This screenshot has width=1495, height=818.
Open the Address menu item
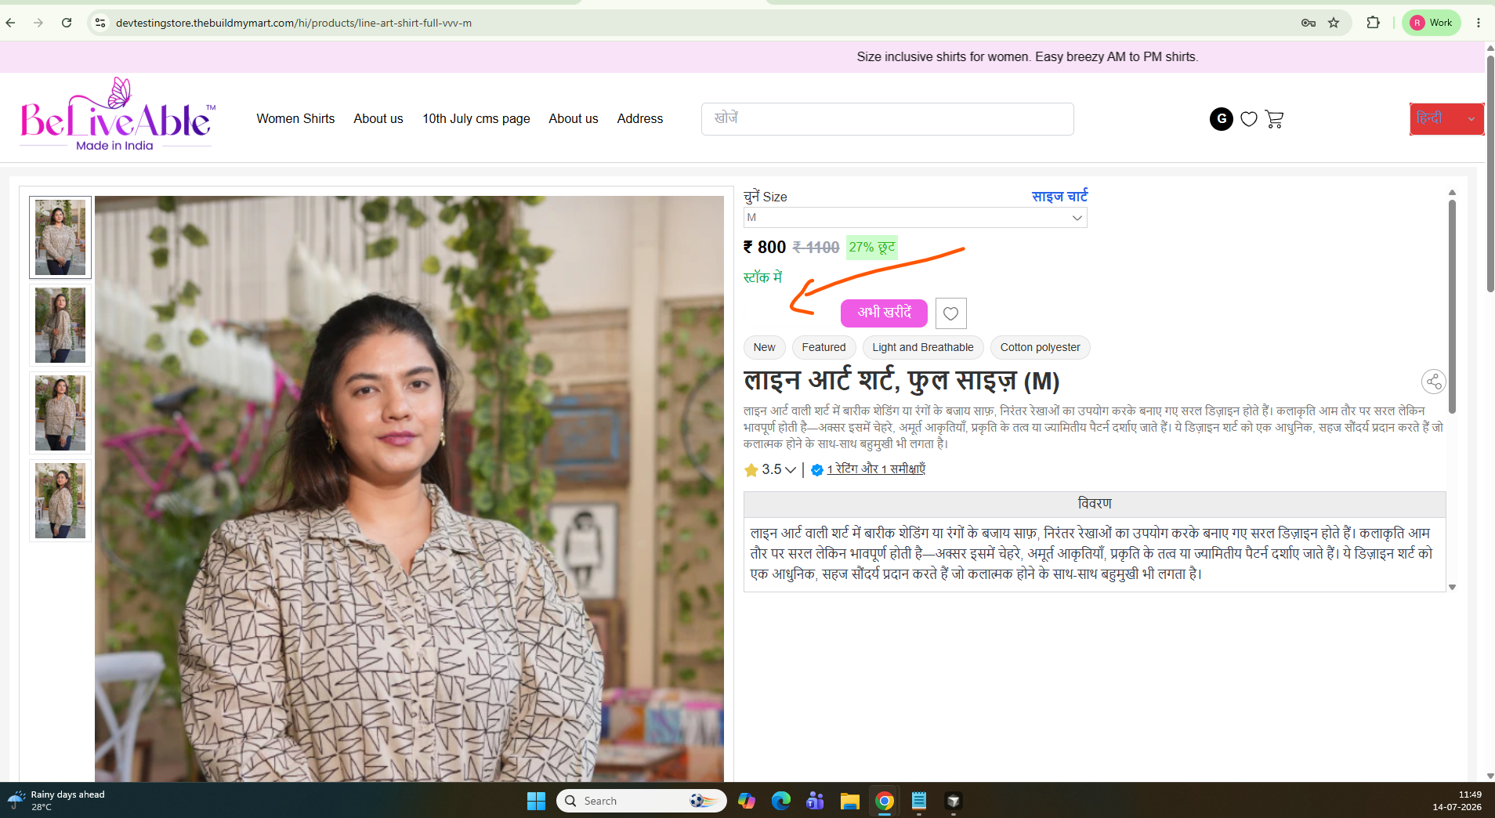640,118
